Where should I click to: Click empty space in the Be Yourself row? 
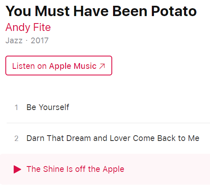[137, 107]
